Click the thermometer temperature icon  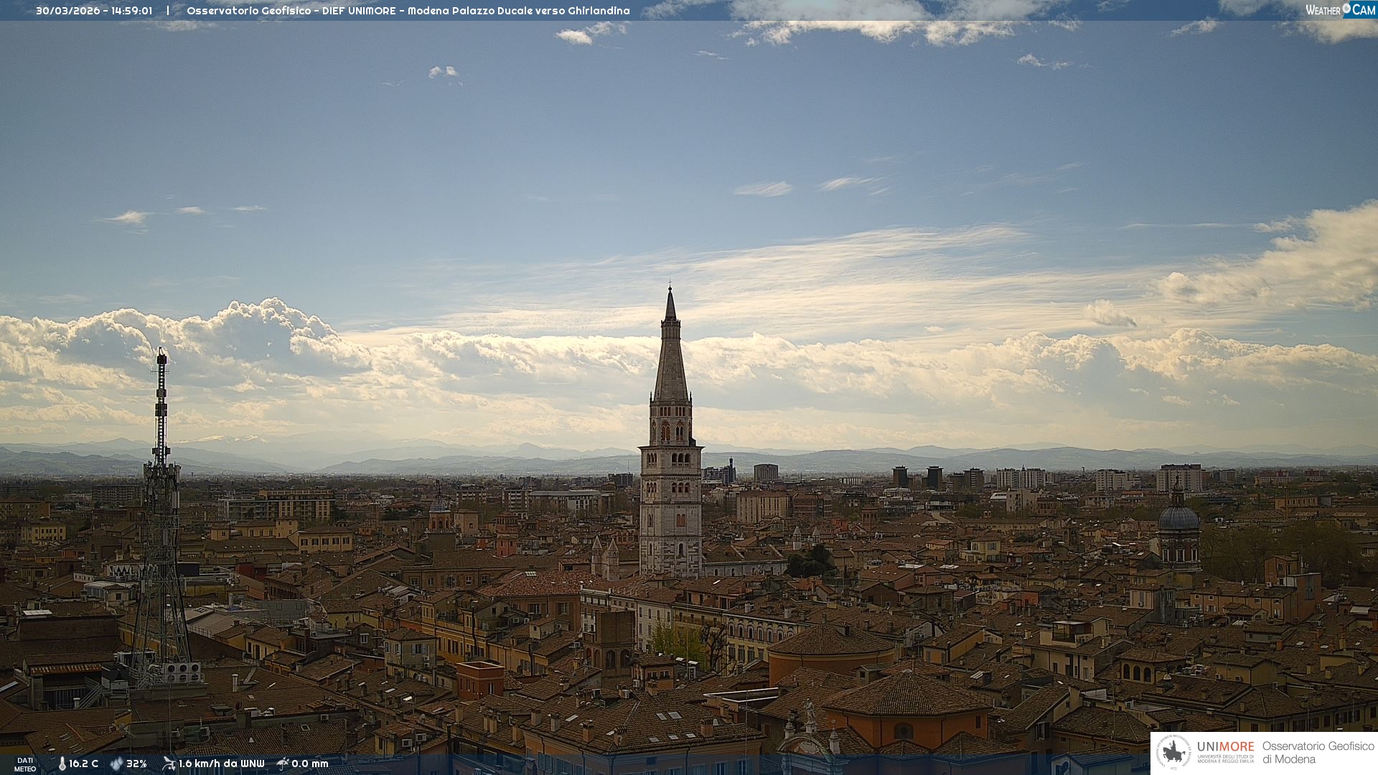pos(62,764)
